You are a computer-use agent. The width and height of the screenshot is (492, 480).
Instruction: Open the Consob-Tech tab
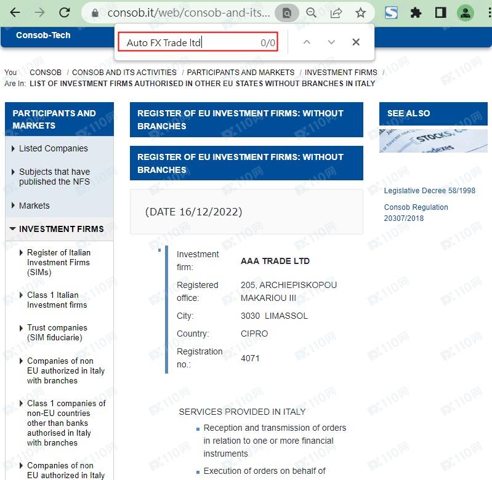tap(43, 35)
